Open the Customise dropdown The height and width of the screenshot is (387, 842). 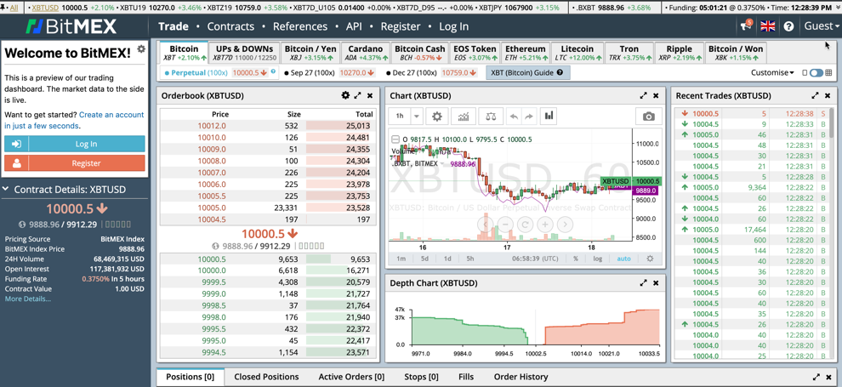coord(772,73)
